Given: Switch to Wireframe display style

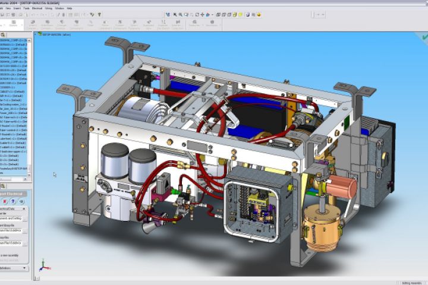Looking at the screenshot, I should [x=218, y=15].
